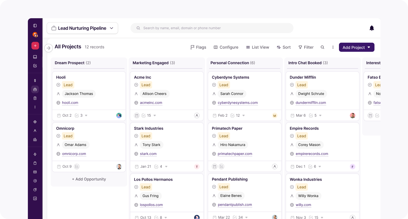Click the Intro Chat Booked column header
The width and height of the screenshot is (408, 219).
tap(308, 63)
